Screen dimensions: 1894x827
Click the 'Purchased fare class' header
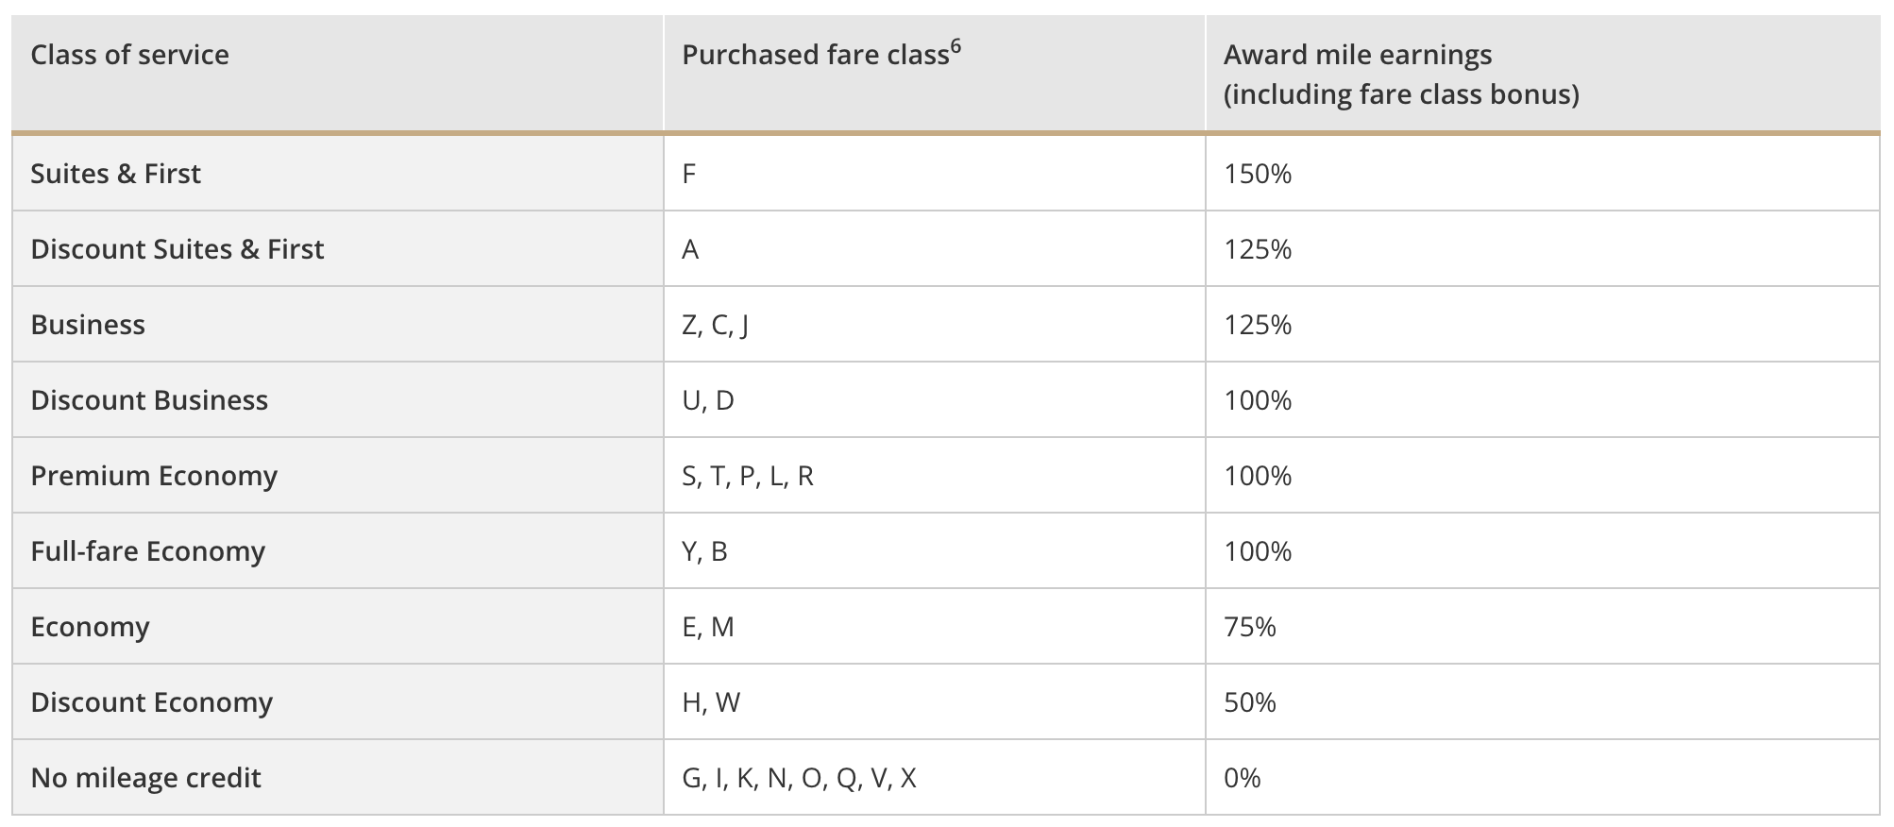pyautogui.click(x=815, y=55)
